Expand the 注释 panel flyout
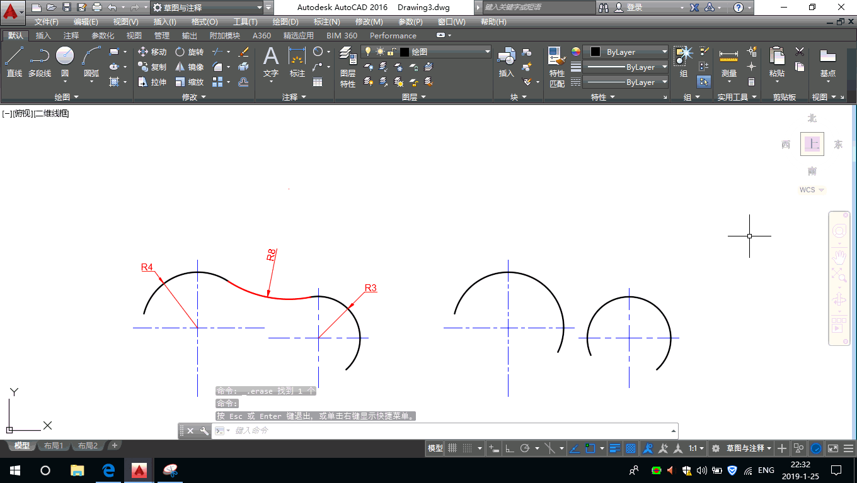857x483 pixels. click(x=294, y=97)
